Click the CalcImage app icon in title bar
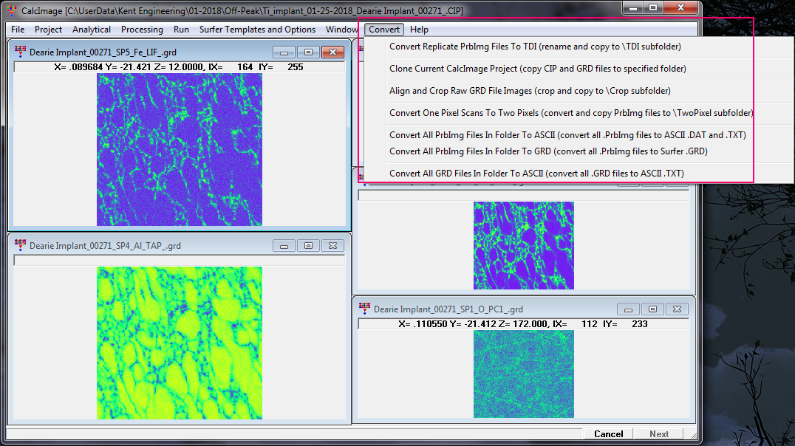The width and height of the screenshot is (795, 446). point(11,11)
